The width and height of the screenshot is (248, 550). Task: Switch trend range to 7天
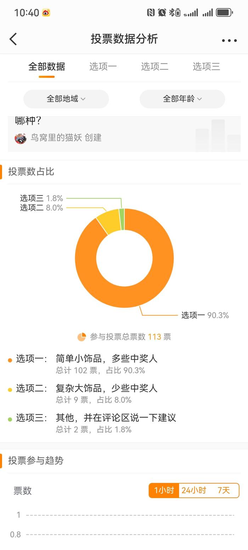point(224,491)
